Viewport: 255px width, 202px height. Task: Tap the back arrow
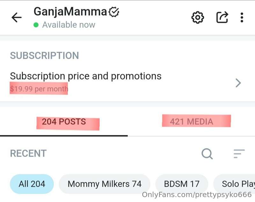pos(16,18)
